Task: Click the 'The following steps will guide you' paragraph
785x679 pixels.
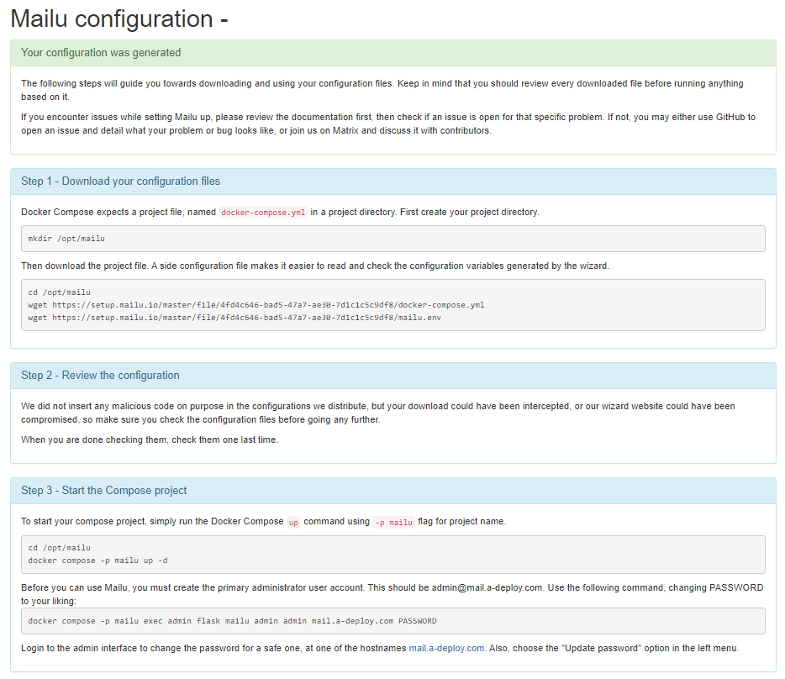Action: click(x=382, y=90)
